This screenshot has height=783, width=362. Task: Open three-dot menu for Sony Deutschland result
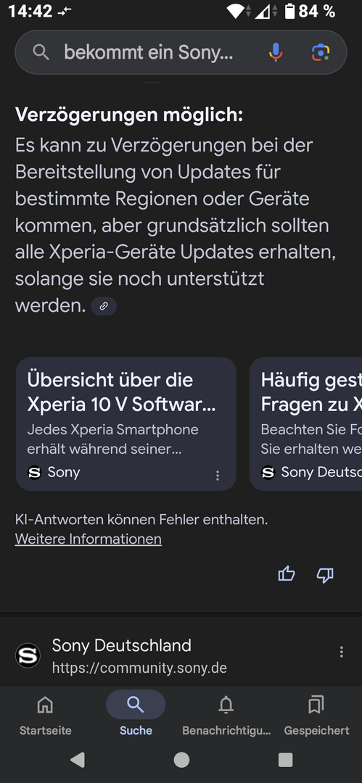(342, 652)
